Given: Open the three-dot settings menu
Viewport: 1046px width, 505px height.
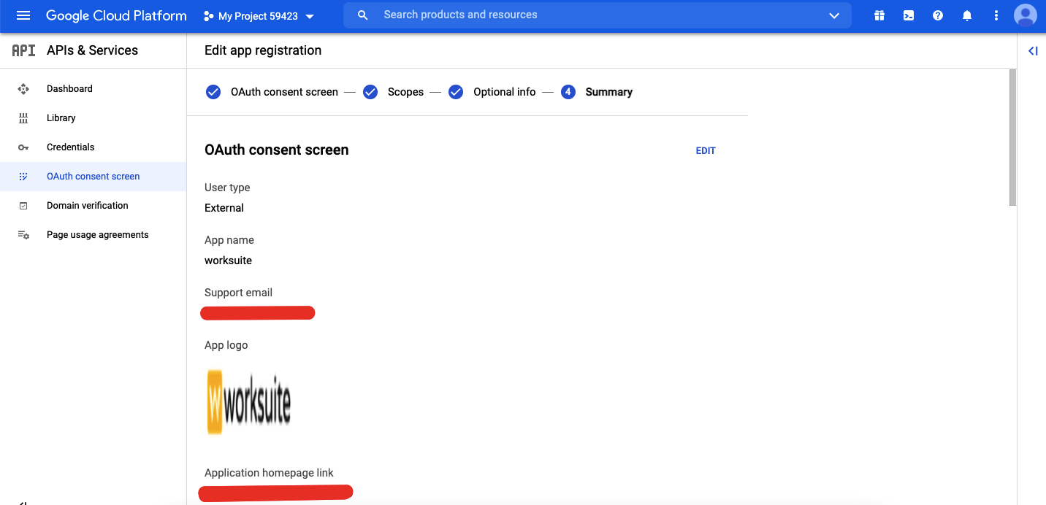Looking at the screenshot, I should (996, 15).
